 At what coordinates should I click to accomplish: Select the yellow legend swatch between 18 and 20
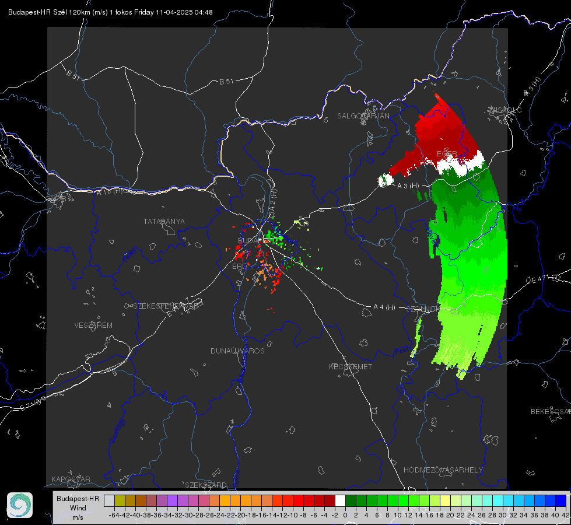tap(445, 501)
